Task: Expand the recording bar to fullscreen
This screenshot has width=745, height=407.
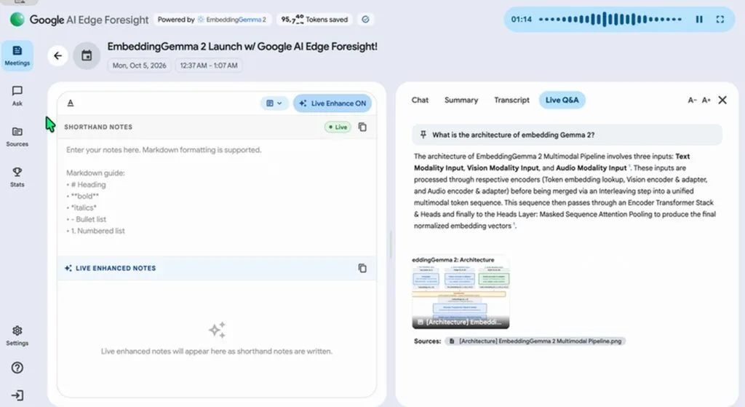Action: 720,20
